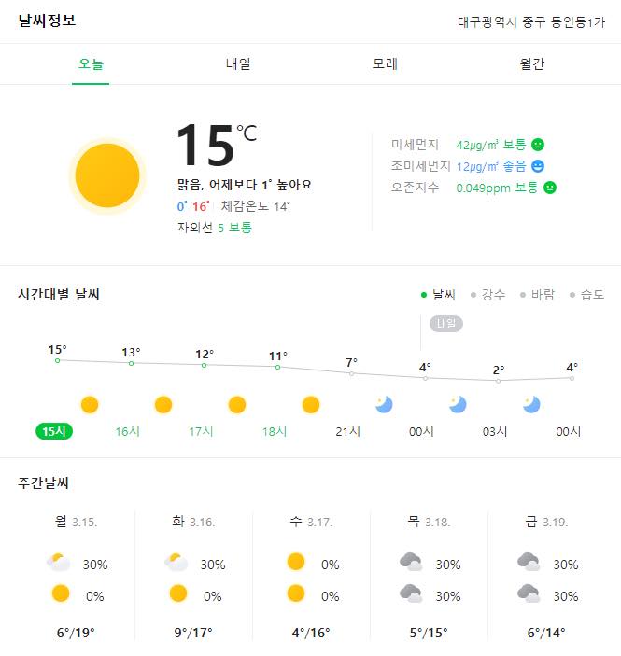Click the sun icon above 16시

(162, 405)
